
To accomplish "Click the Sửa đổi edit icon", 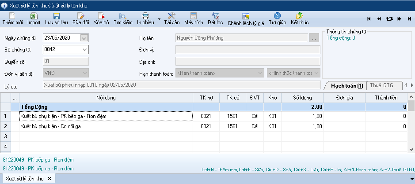I will coord(80,18).
